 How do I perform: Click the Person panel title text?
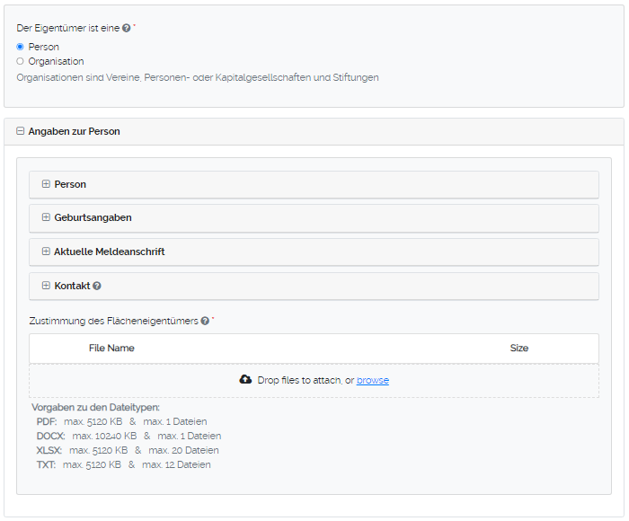(70, 184)
